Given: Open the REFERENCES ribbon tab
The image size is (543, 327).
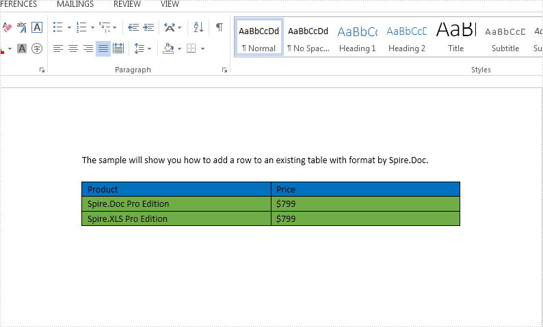Looking at the screenshot, I should (18, 4).
